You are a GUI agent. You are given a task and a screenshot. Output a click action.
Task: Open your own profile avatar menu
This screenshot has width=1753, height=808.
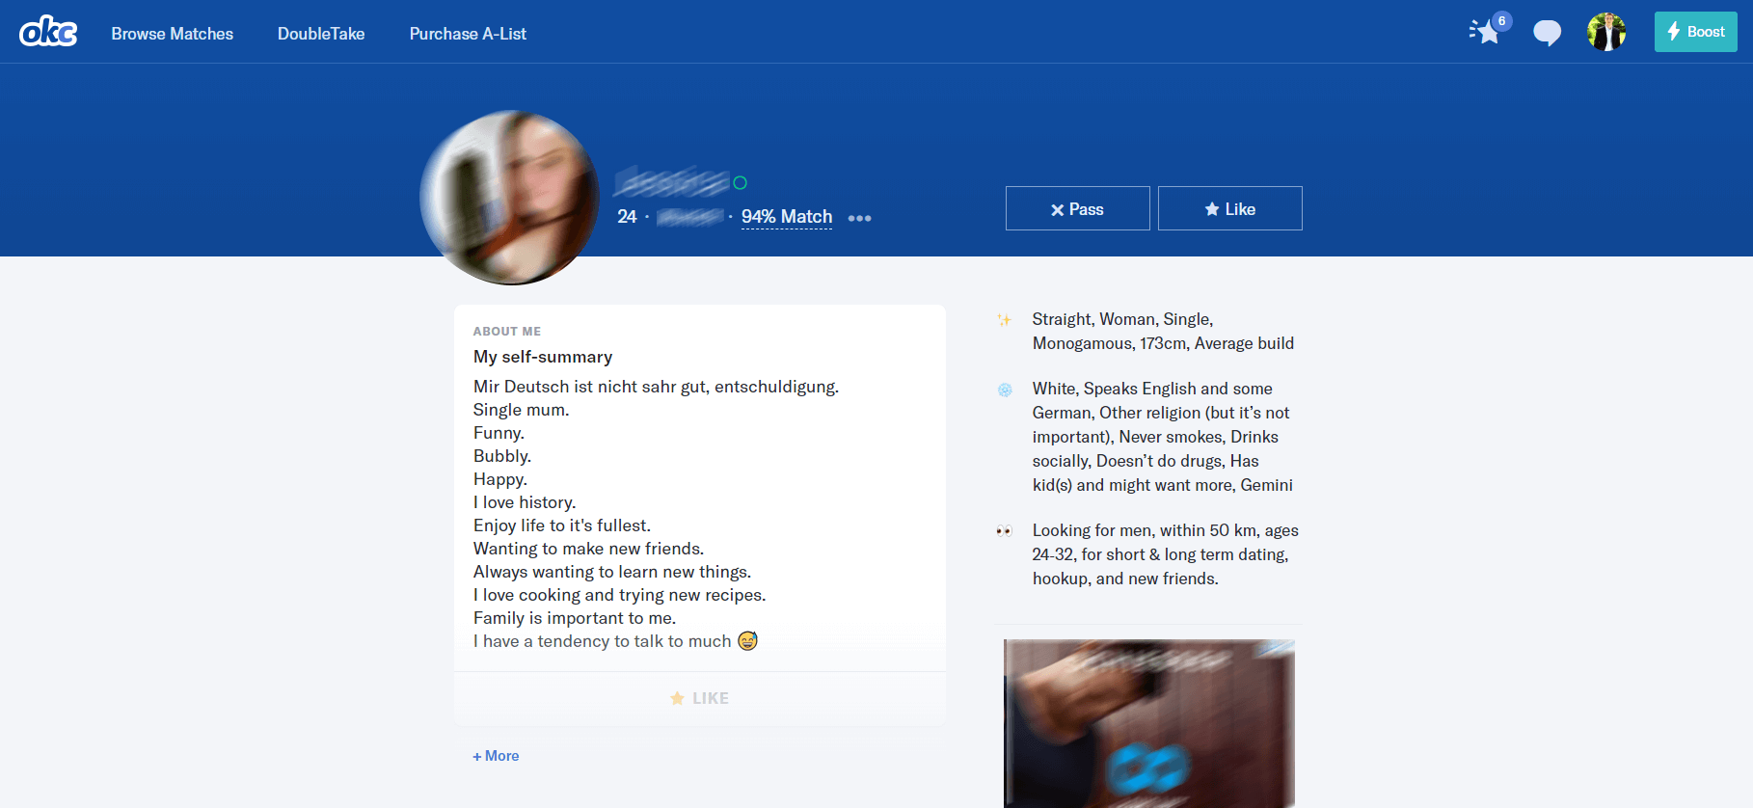coord(1606,32)
